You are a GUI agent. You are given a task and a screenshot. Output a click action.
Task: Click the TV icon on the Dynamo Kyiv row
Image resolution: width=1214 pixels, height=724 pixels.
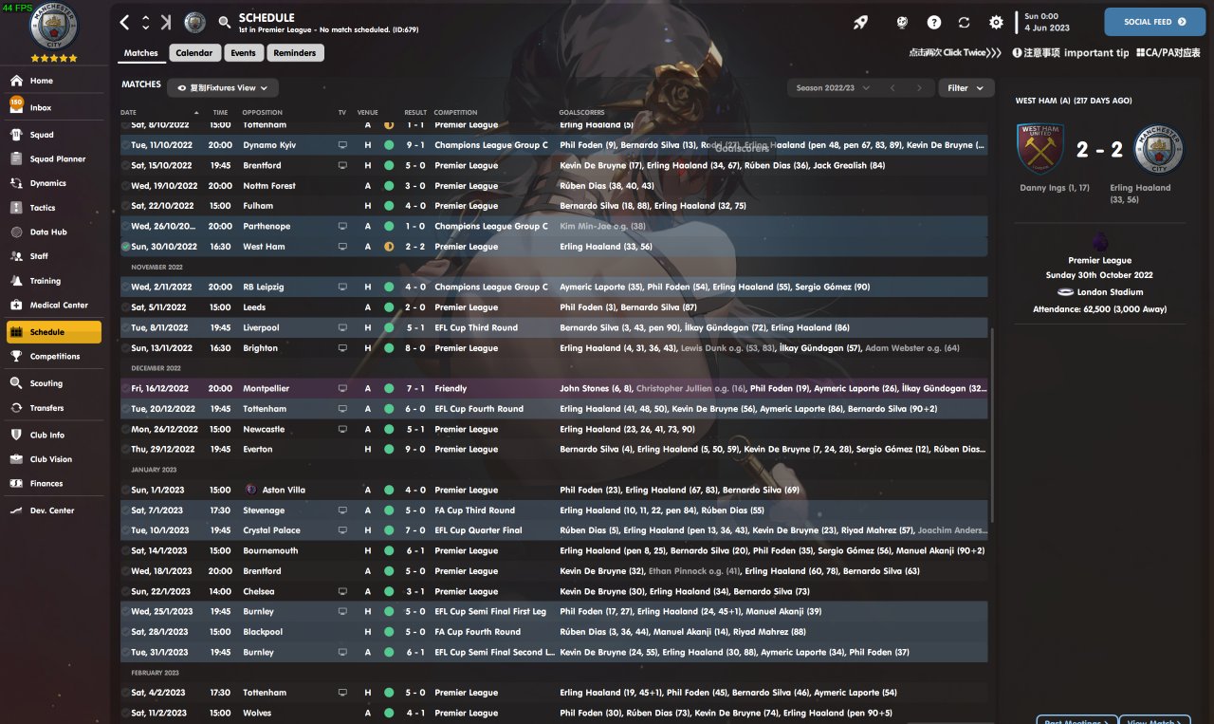[x=342, y=145]
